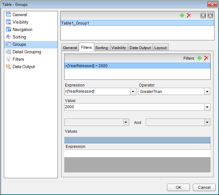The height and width of the screenshot is (195, 219).
Task: Open the empty dropdown right of And
Action: point(207,122)
